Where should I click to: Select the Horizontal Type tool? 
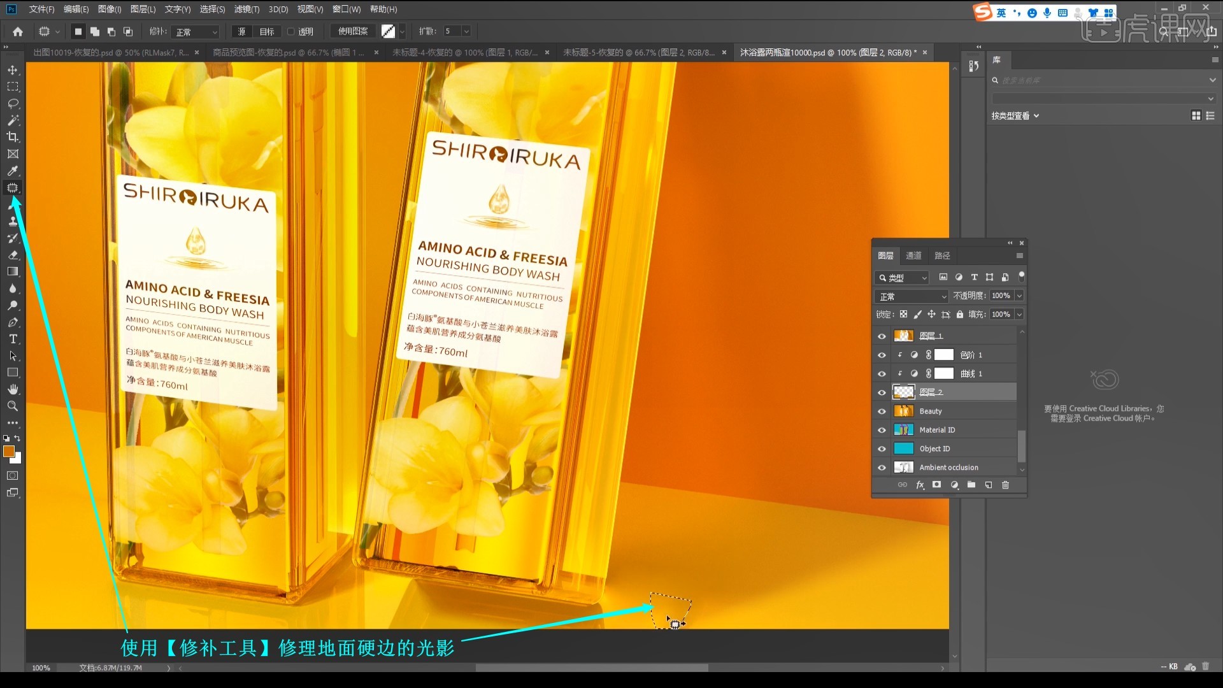13,339
